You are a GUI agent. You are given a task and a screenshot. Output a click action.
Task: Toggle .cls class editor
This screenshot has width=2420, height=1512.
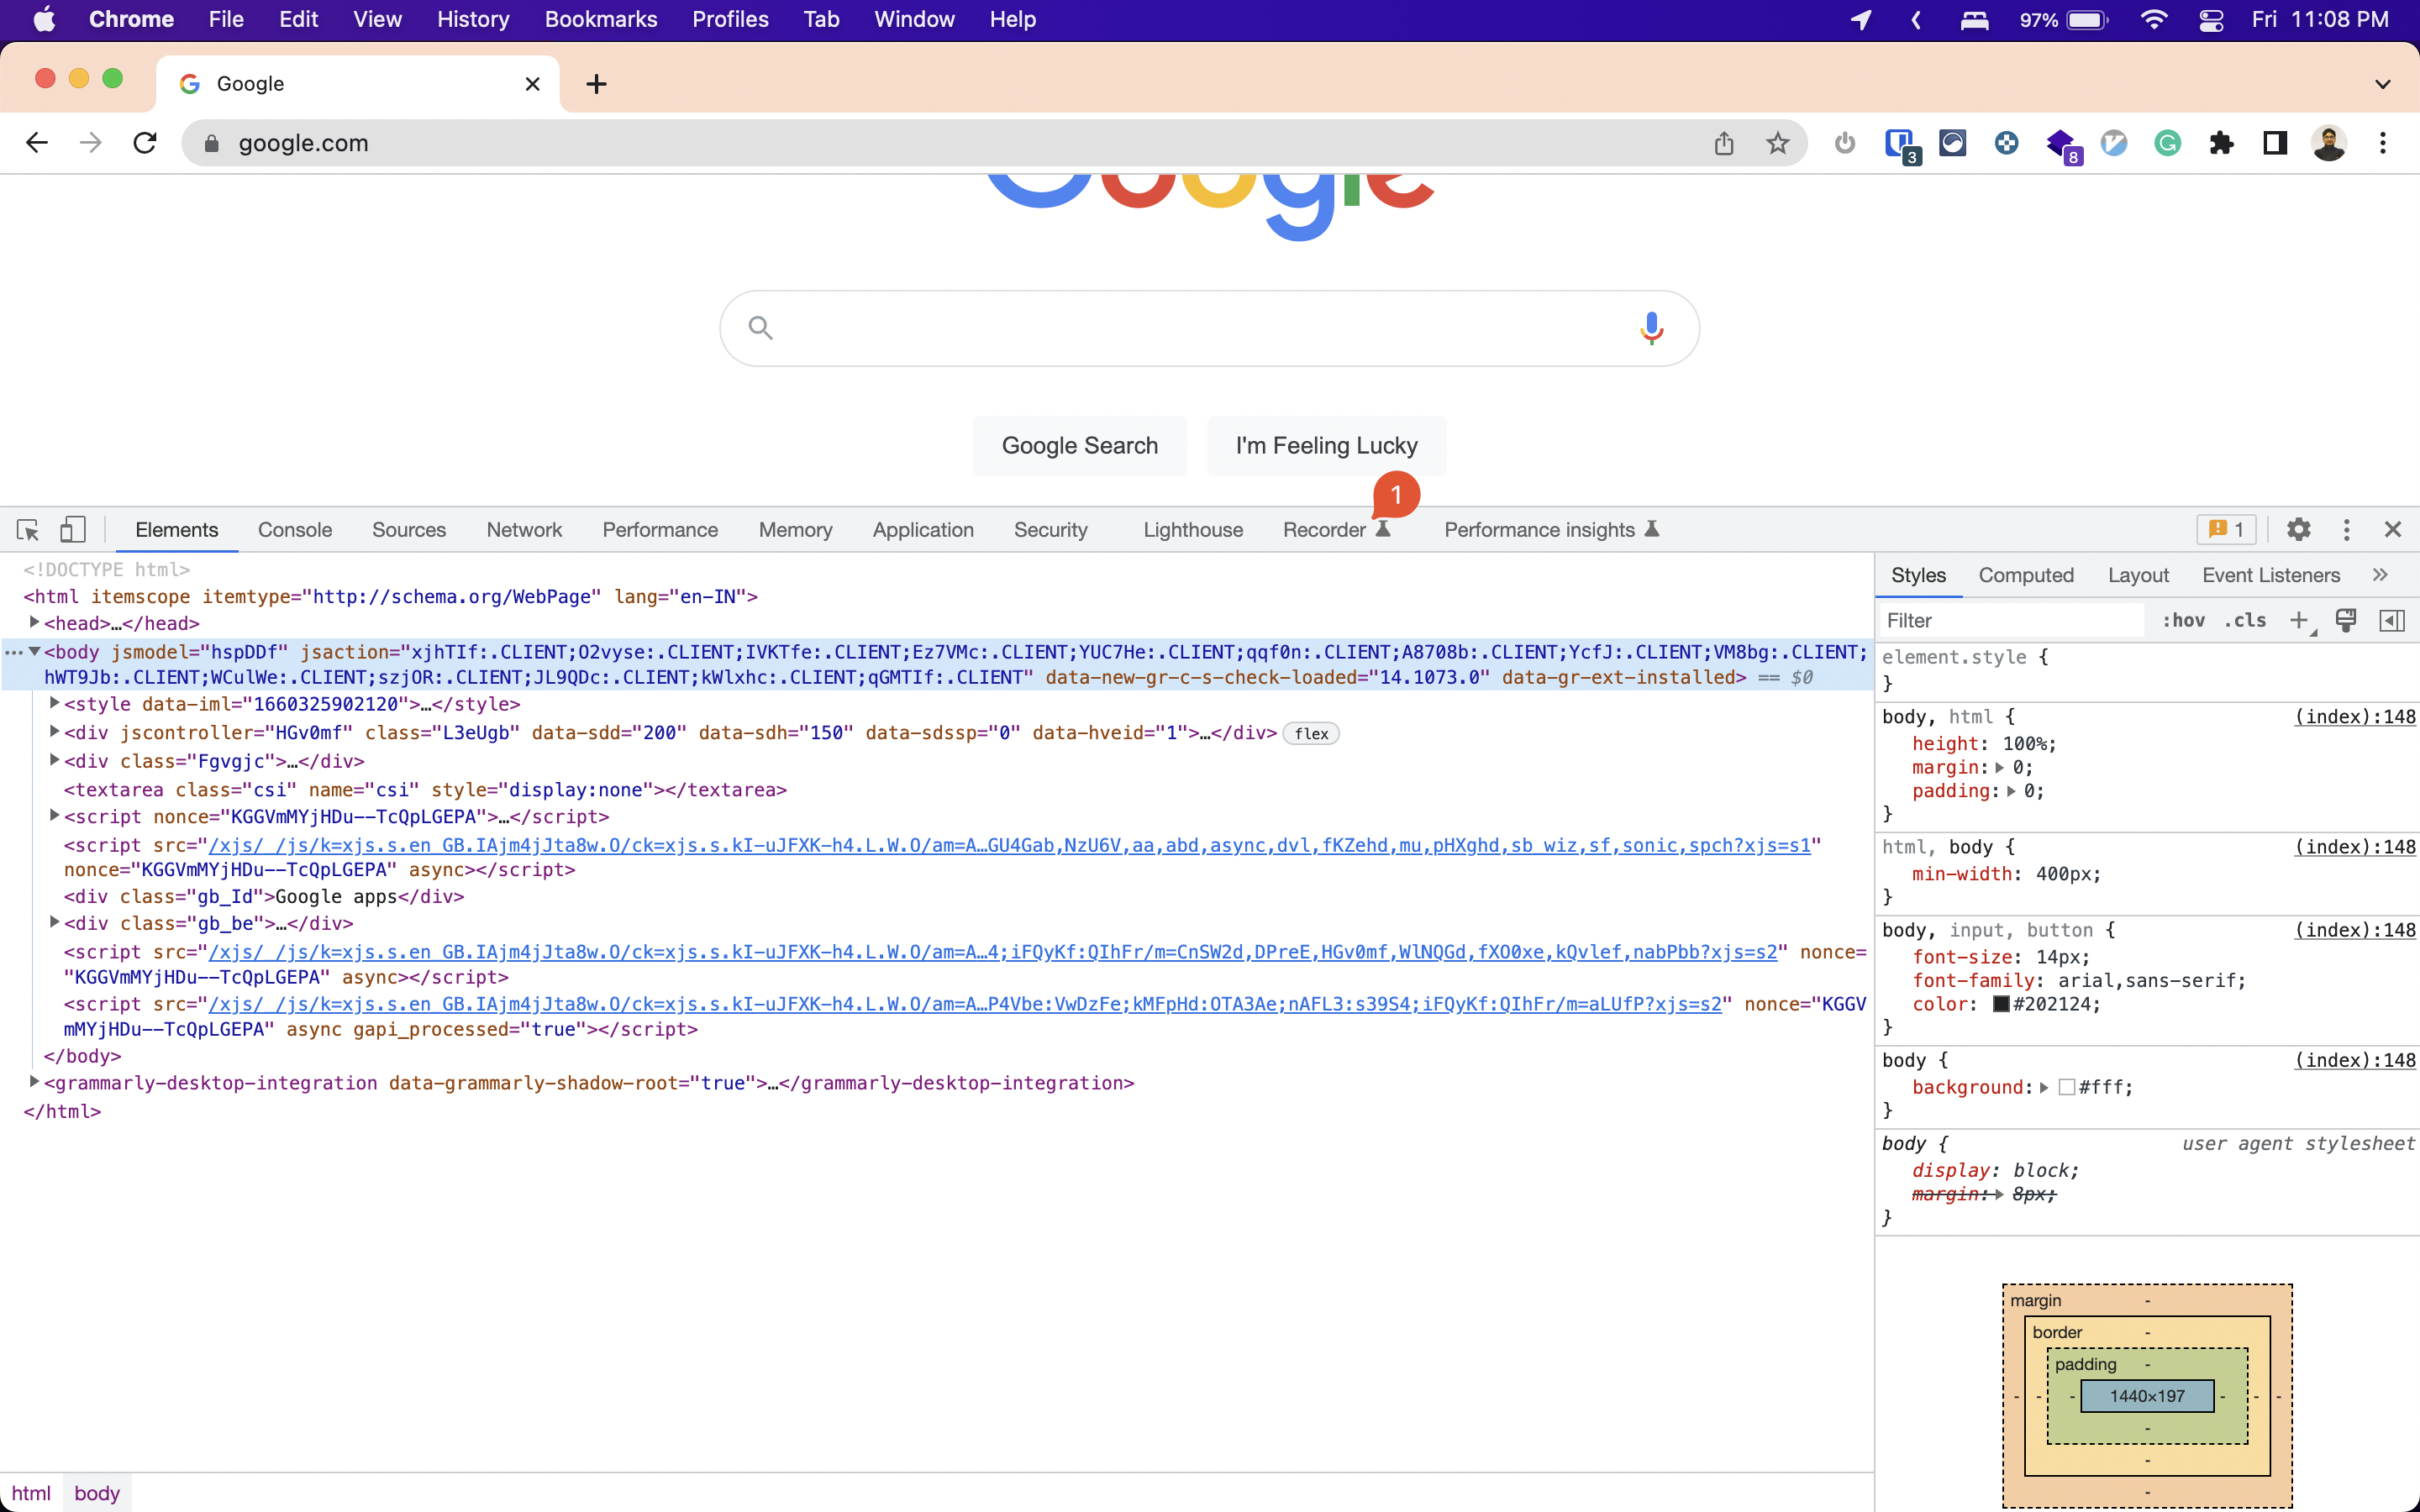point(2246,620)
